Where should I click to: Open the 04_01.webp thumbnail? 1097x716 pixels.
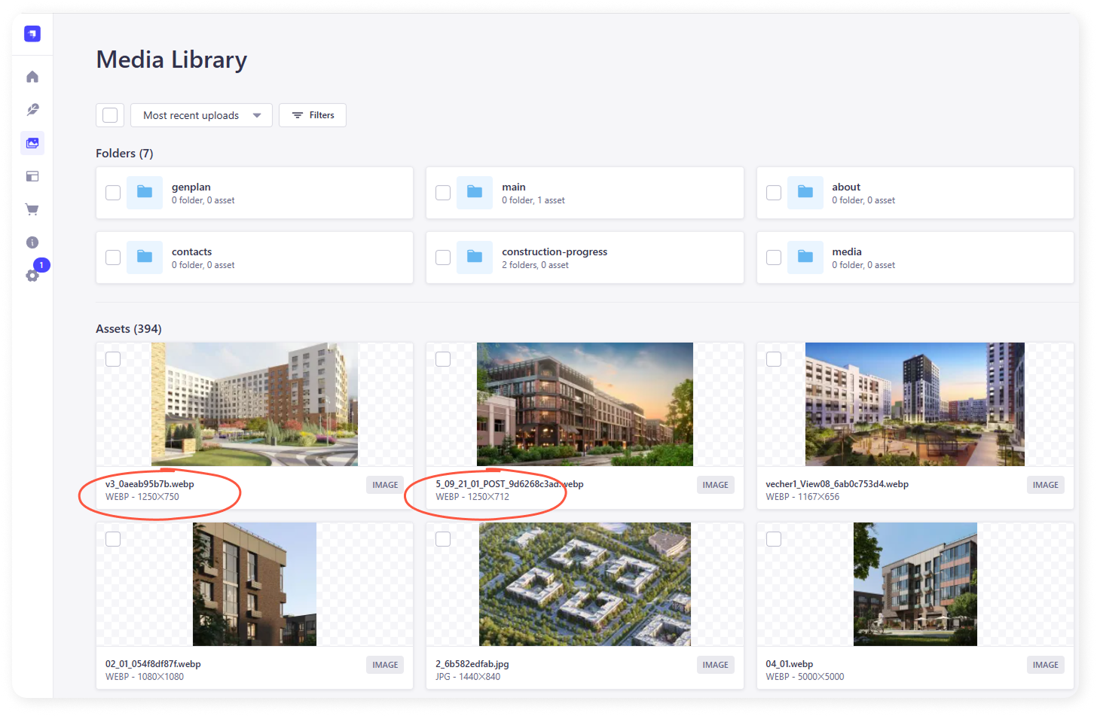point(915,584)
